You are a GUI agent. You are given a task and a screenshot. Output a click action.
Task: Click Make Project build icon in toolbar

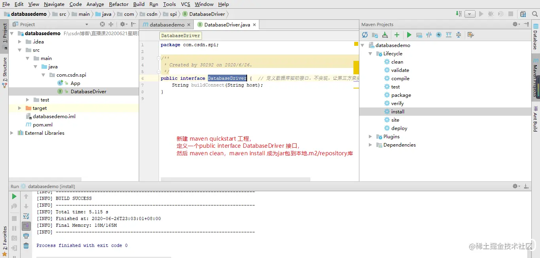click(459, 14)
